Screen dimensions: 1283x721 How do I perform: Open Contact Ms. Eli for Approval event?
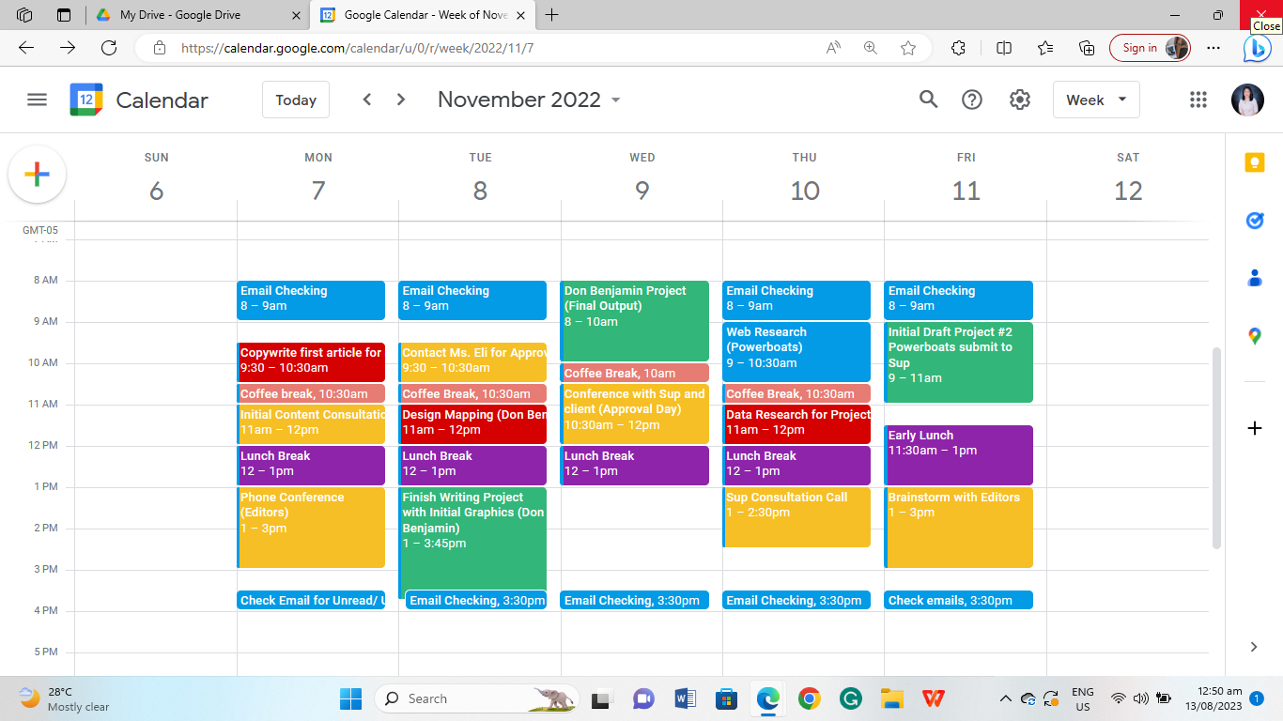(x=472, y=361)
